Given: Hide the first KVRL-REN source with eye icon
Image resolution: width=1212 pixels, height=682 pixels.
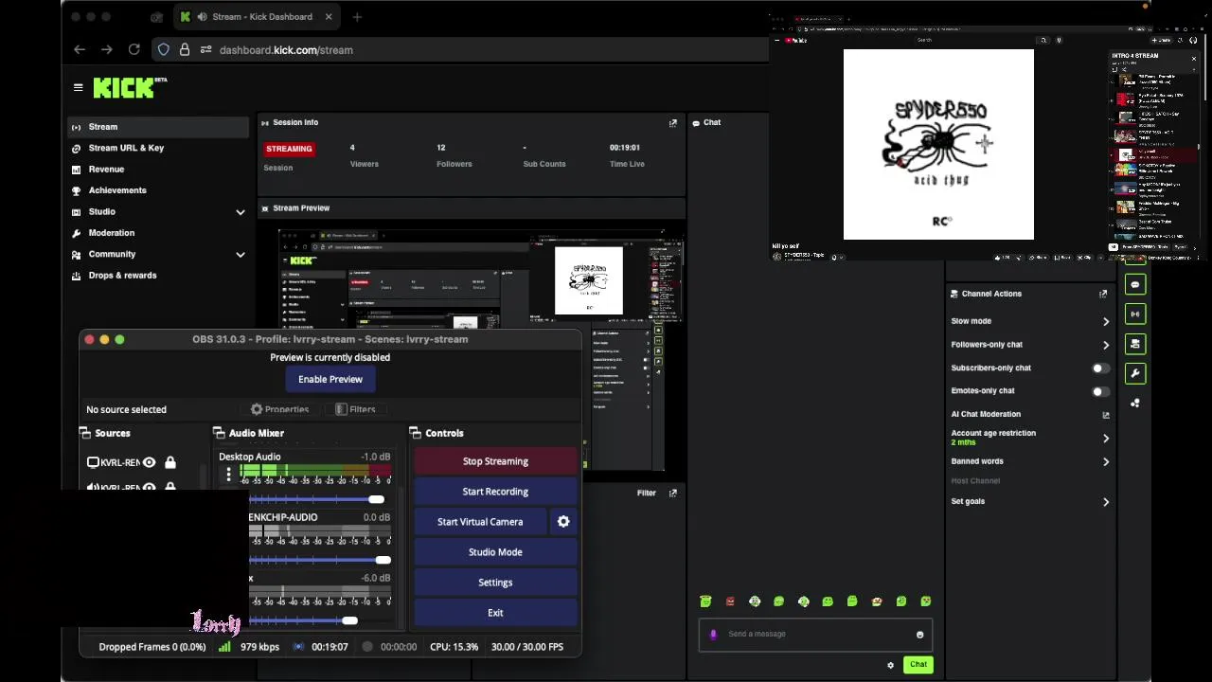Looking at the screenshot, I should 150,462.
